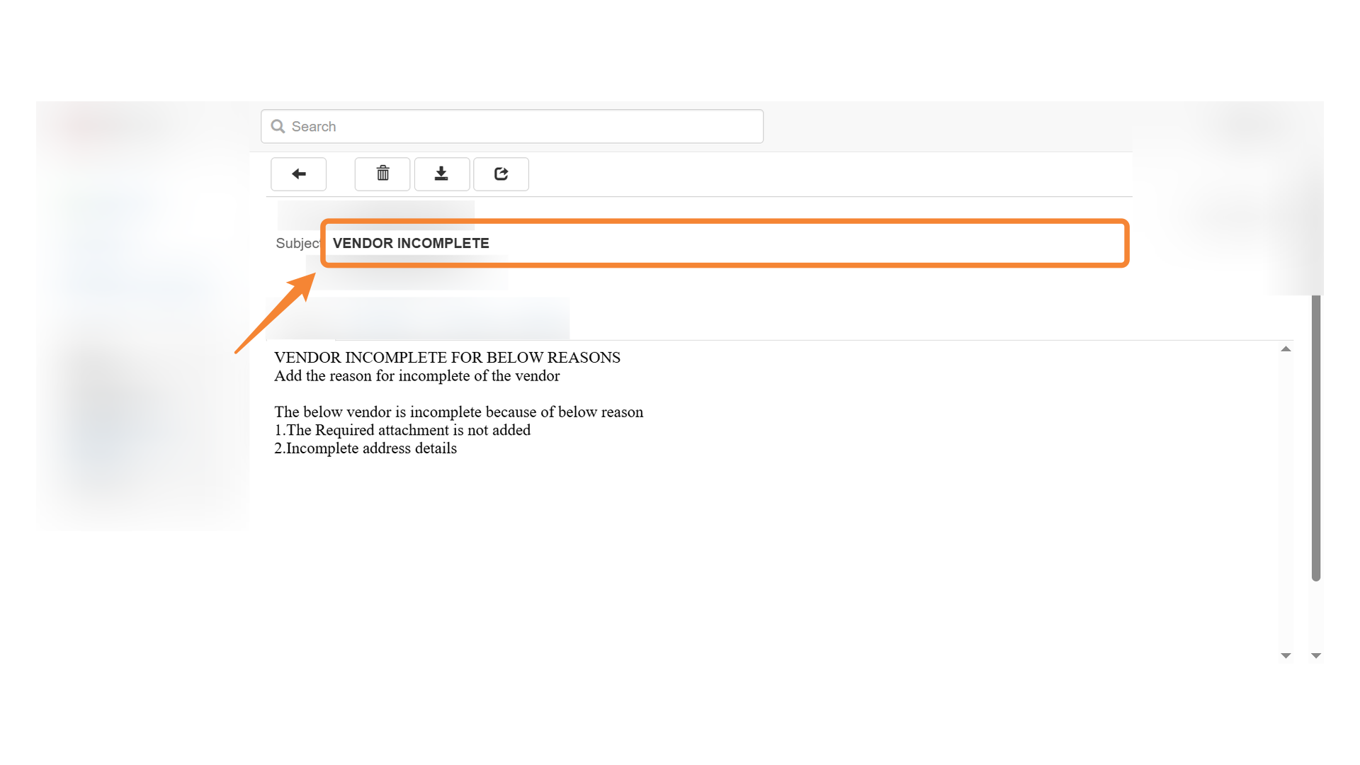The width and height of the screenshot is (1360, 765).
Task: Click the back arrow button
Action: pyautogui.click(x=298, y=174)
